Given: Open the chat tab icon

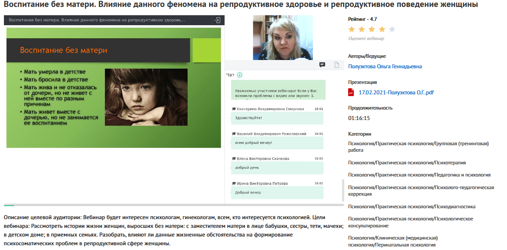Looking at the screenshot, I should (x=322, y=65).
